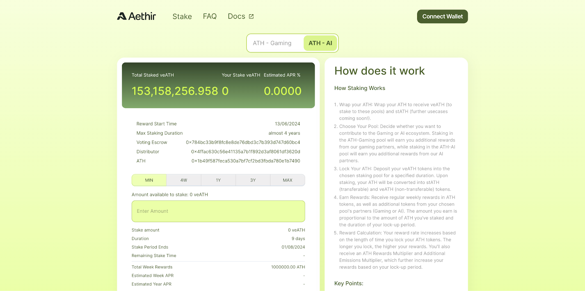Choose the 4W staking duration
This screenshot has height=291, width=585.
[184, 180]
